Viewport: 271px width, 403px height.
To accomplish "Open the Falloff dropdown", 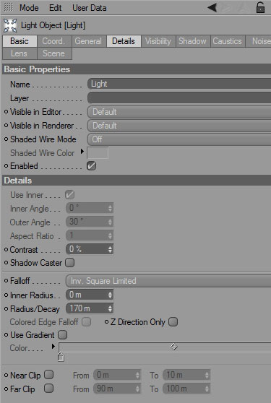I will (168, 281).
